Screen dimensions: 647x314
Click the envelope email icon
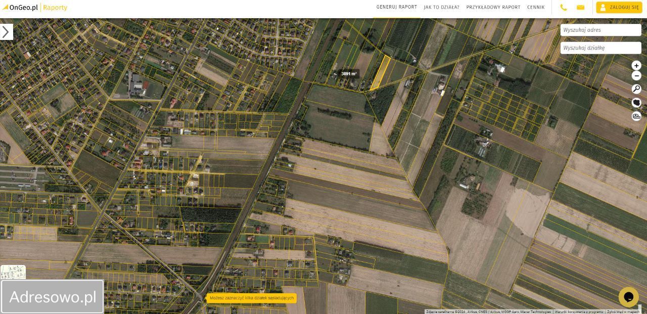tap(580, 8)
